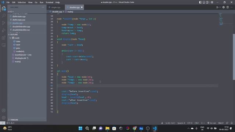Screen dimensions: 235x132
Task: Open notifications bell in status bar
Action: 232,123
